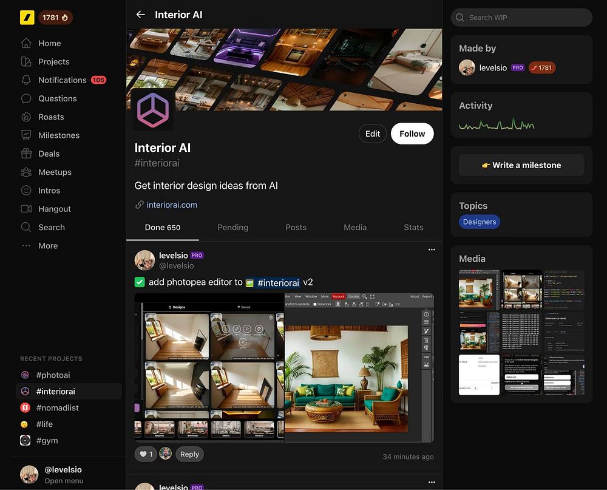Switch to the Stats tab

coord(413,227)
